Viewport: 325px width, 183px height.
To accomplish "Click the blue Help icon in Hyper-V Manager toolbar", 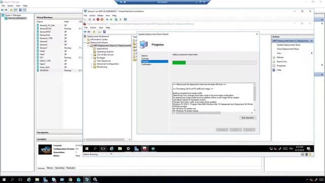I will [20, 10].
